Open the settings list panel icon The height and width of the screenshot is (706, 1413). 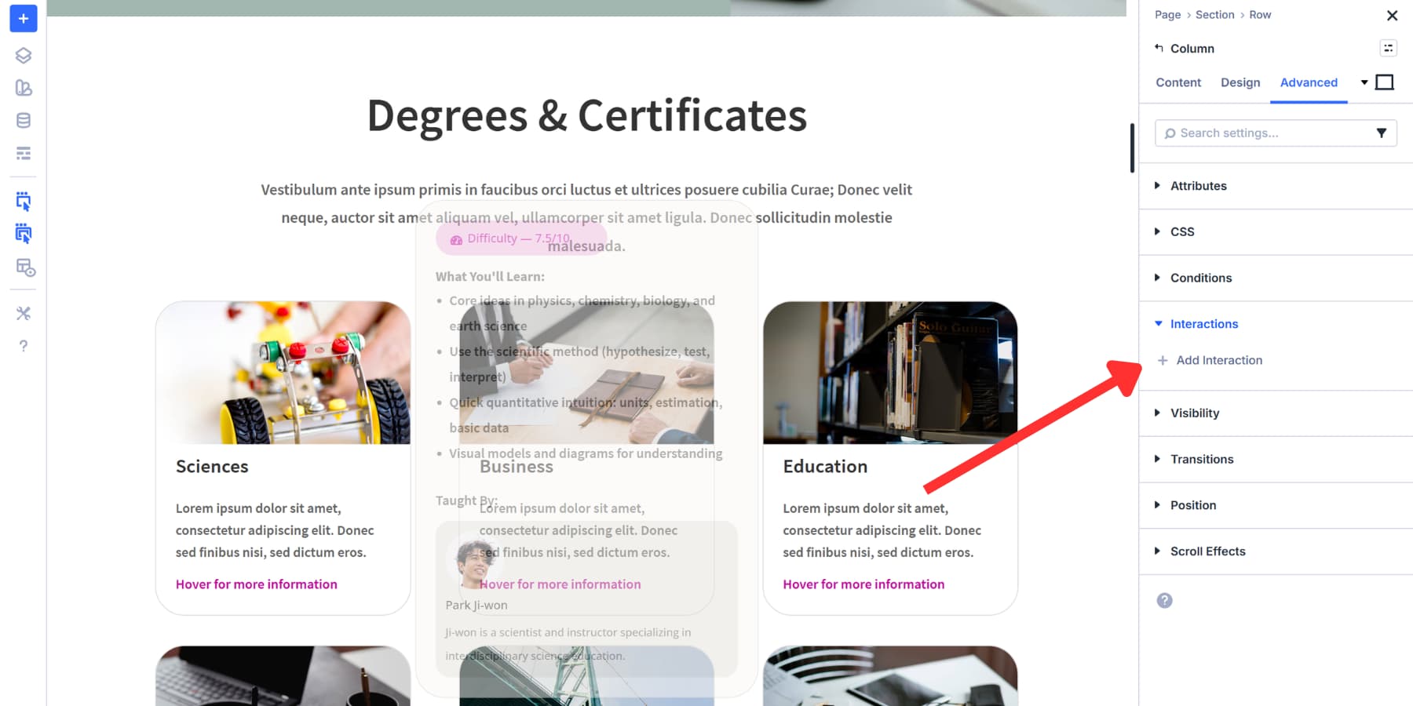(23, 155)
